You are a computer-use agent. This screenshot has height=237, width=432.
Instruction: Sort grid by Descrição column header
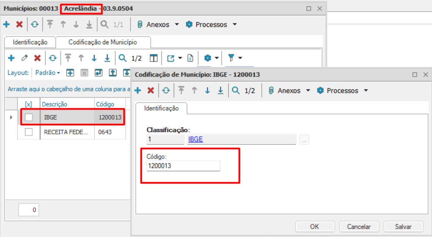pyautogui.click(x=67, y=104)
